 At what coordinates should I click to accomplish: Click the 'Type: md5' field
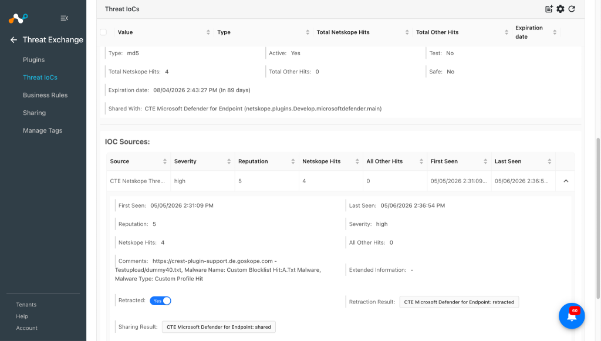pos(123,53)
